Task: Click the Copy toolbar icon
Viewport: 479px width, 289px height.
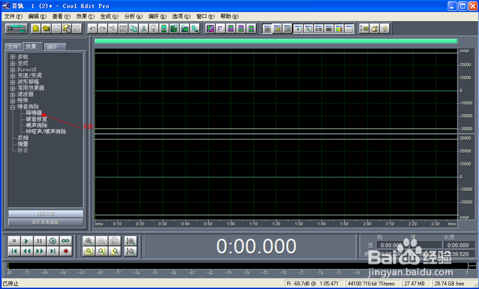Action: (x=133, y=29)
